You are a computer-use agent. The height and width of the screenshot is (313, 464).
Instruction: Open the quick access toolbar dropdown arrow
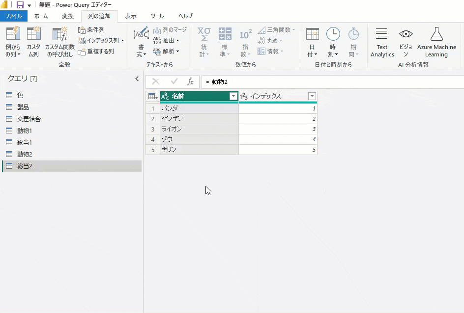[x=29, y=5]
